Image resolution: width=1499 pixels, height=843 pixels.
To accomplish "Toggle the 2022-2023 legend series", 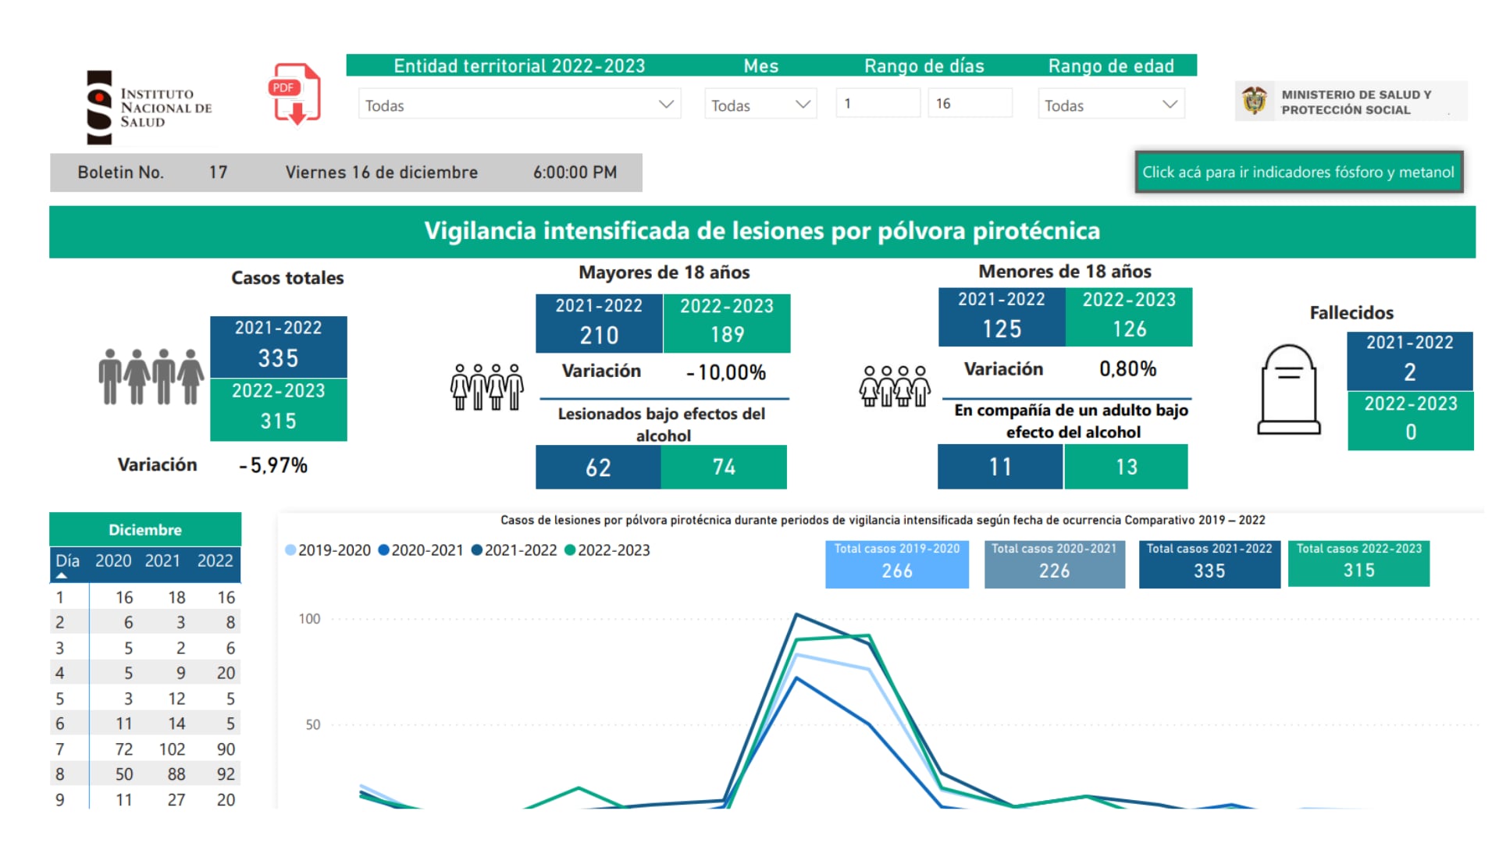I will [x=607, y=550].
